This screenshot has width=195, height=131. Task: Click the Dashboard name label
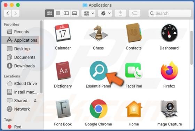click(169, 48)
